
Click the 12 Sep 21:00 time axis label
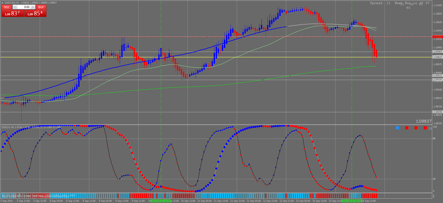tap(287, 201)
